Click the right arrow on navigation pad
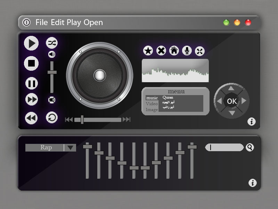 244,101
